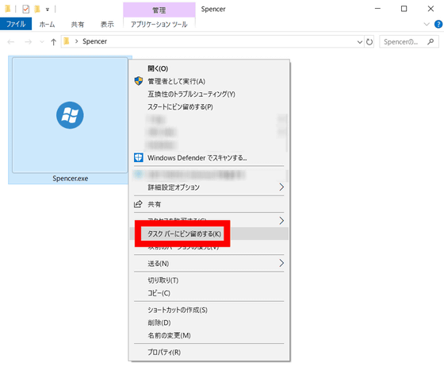This screenshot has width=444, height=367.
Task: Go up one folder level
Action: [53, 42]
